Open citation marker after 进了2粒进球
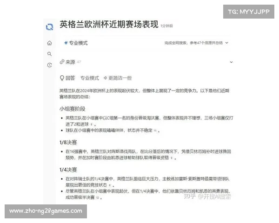Image resolution: width=279 pixels, height=223 pixels. 92,125
